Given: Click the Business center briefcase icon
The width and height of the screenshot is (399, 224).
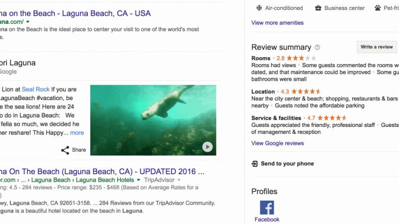Looking at the screenshot, I should coord(318,8).
